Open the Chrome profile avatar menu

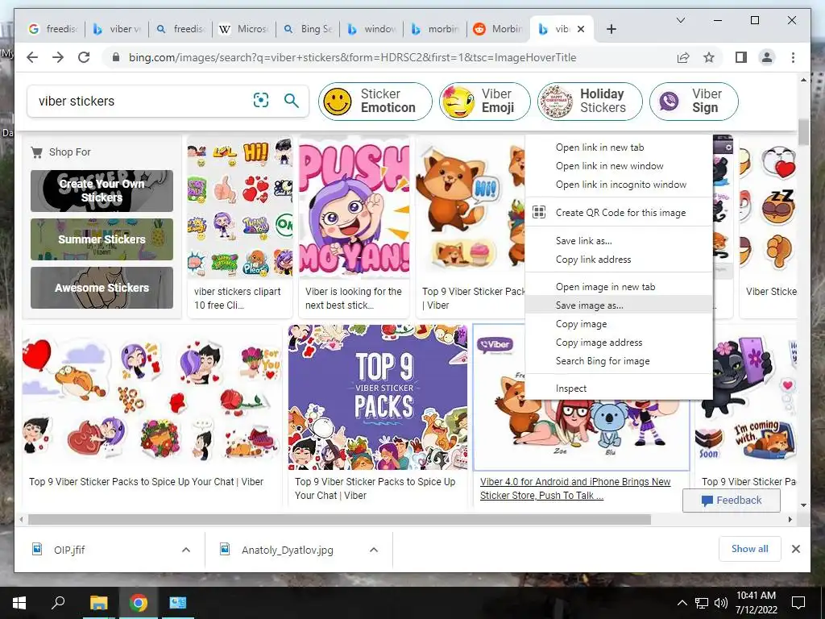767,57
